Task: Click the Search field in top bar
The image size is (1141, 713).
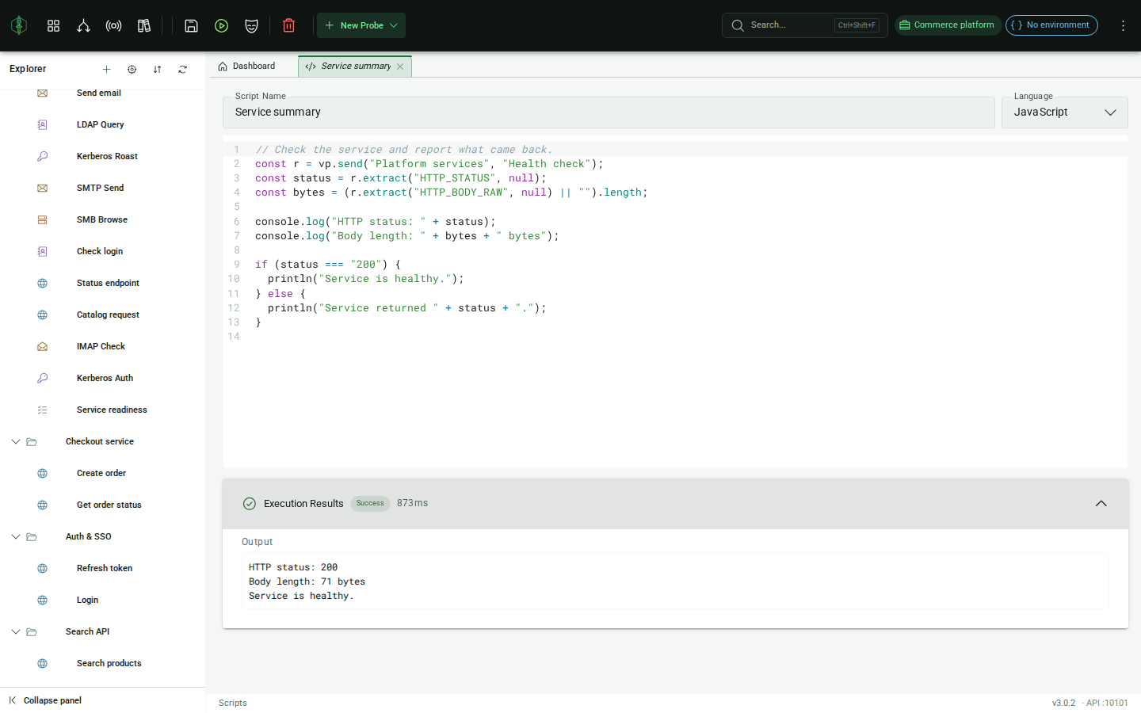Action: (804, 25)
